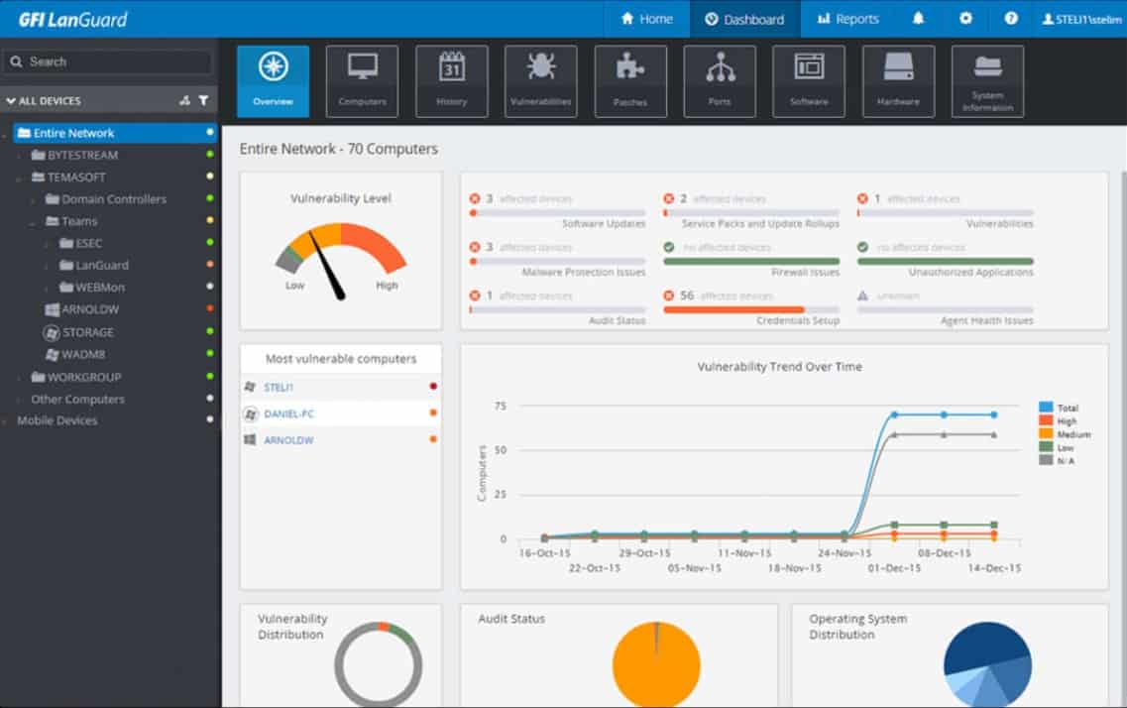The height and width of the screenshot is (708, 1127).
Task: Collapse the Teams tree node arrow
Action: (33, 222)
